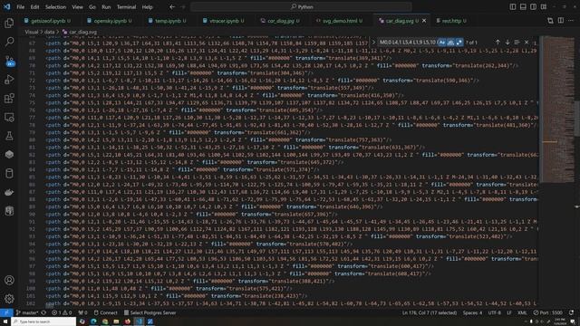This screenshot has width=580, height=326.
Task: Open the Accounts menu icon
Action: 9,280
